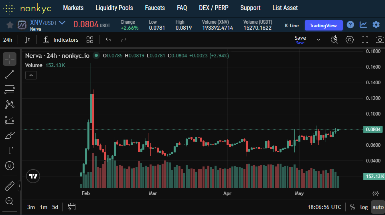
Task: Open the help question mark icon
Action: [x=351, y=24]
